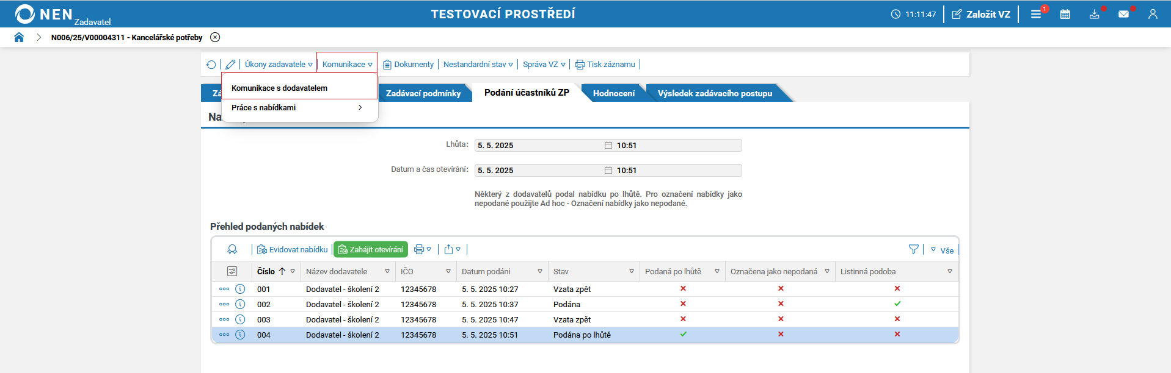Open row 003 actions menu dots
The width and height of the screenshot is (1171, 373).
[x=224, y=319]
